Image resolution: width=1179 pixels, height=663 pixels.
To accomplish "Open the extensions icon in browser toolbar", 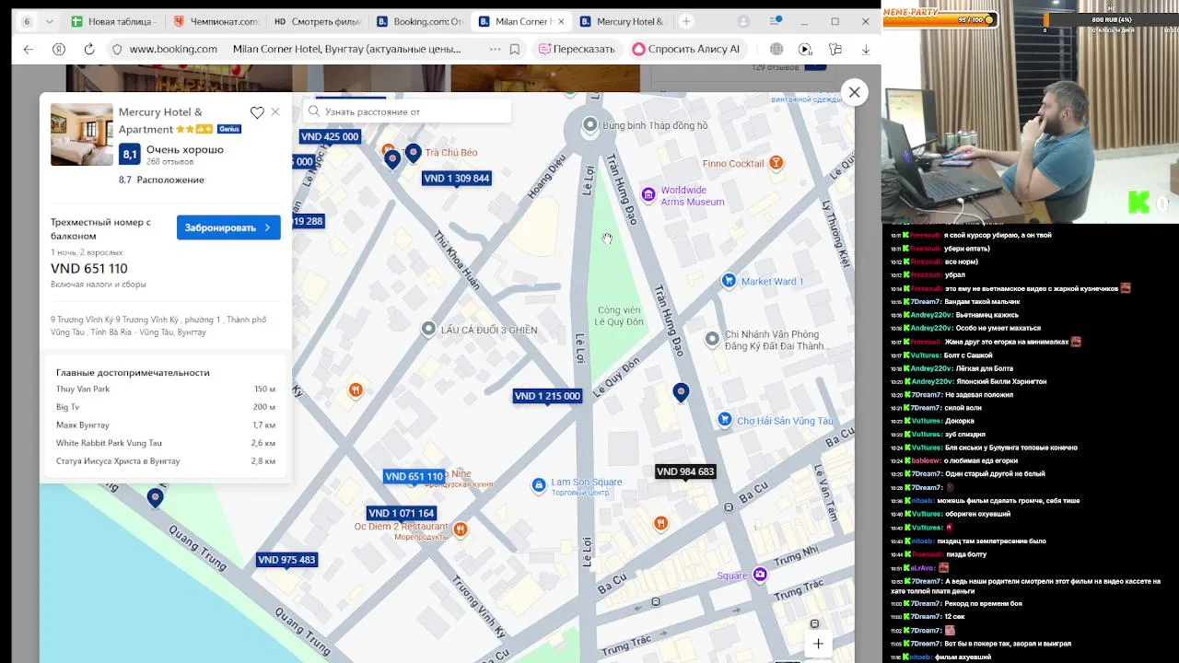I will click(835, 49).
